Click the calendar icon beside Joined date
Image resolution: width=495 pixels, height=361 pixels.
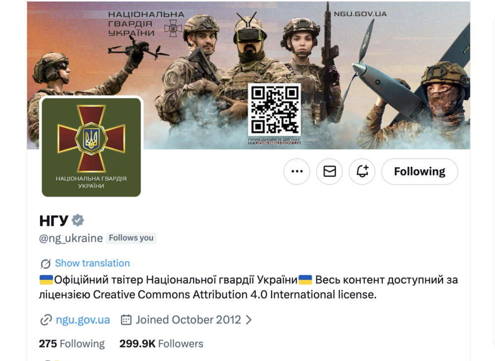point(126,319)
